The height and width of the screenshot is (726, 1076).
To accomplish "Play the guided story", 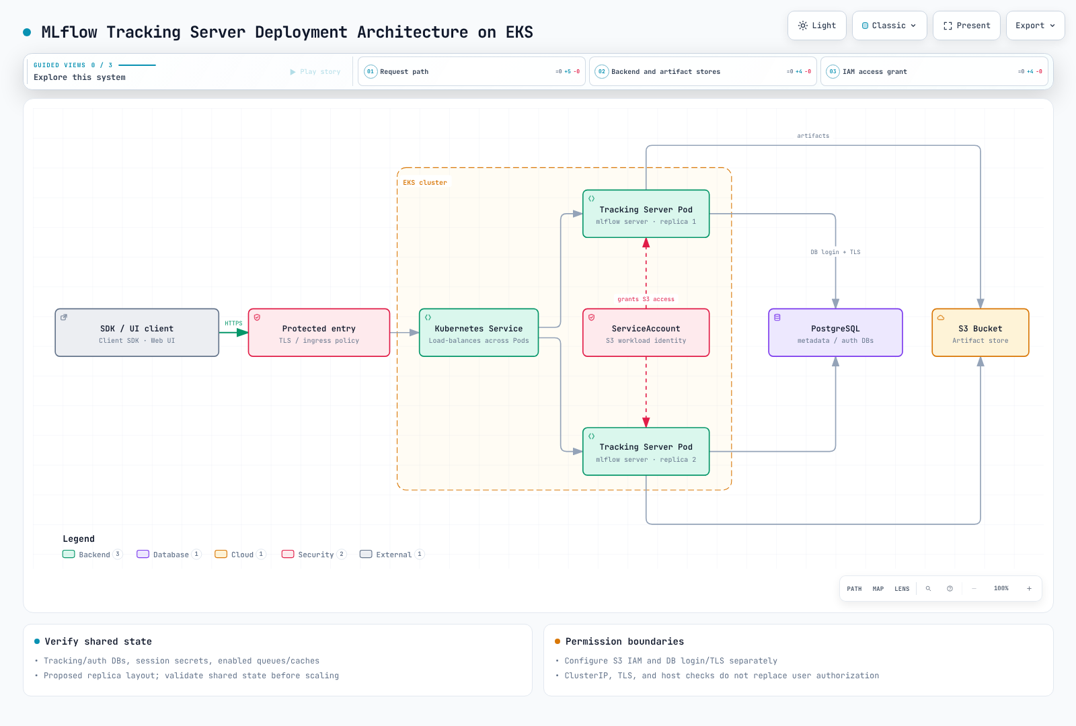I will click(x=315, y=72).
